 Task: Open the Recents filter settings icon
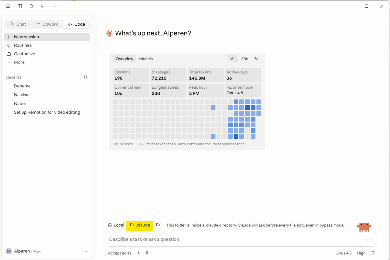(85, 77)
